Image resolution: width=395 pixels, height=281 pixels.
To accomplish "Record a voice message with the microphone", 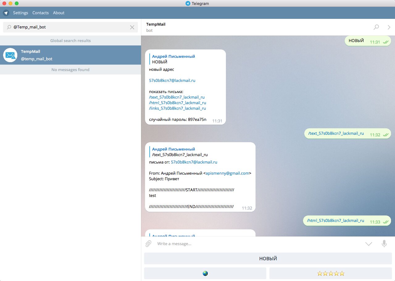I will point(384,244).
